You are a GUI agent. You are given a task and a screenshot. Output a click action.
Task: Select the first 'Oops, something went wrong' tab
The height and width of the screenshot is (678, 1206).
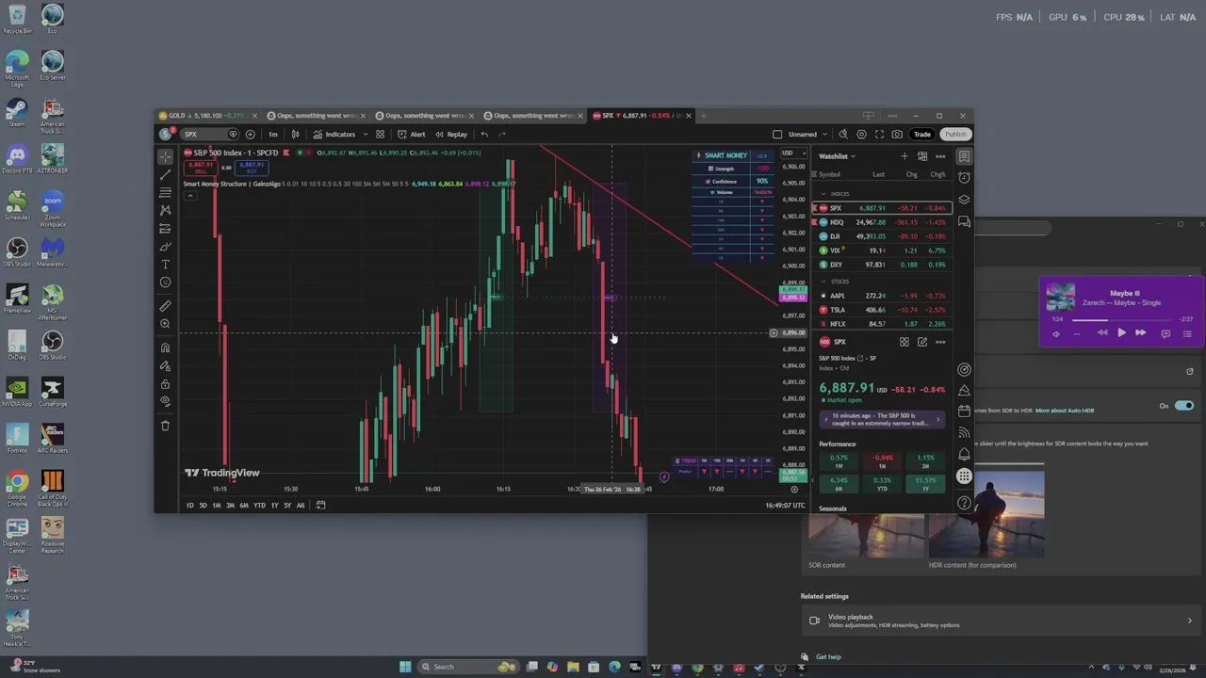(x=316, y=116)
